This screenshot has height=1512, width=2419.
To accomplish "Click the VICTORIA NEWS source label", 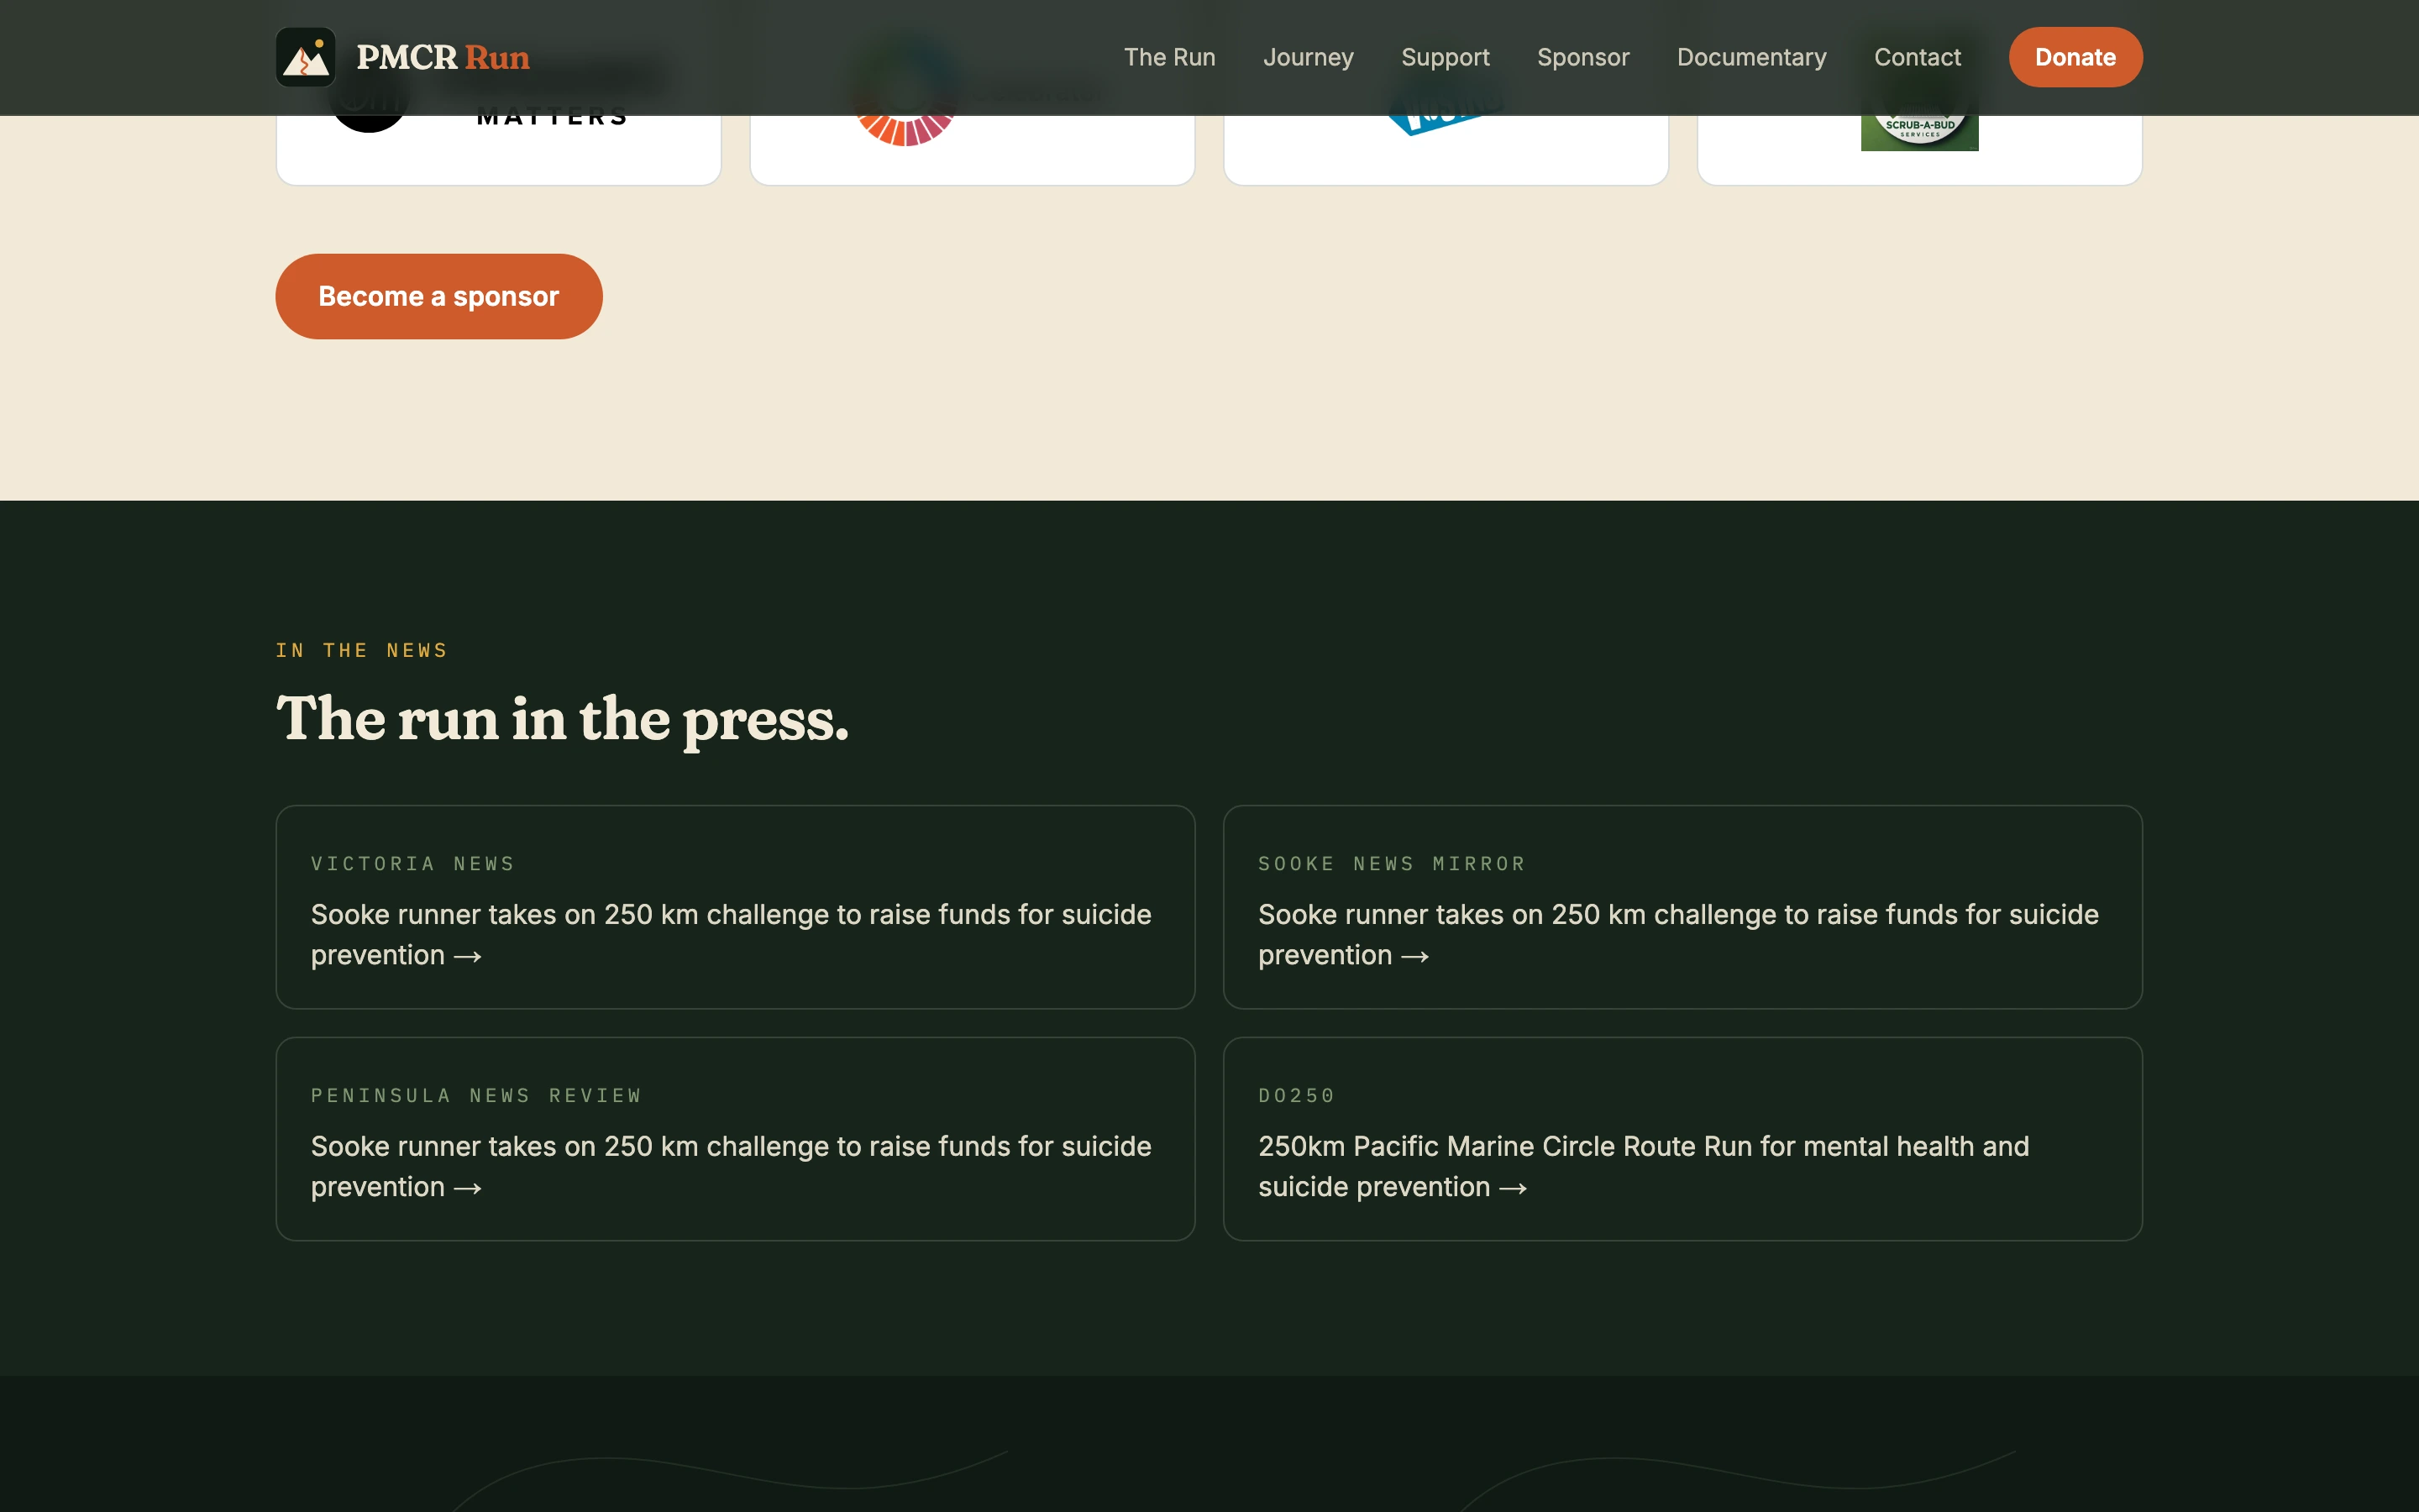I will pyautogui.click(x=413, y=863).
